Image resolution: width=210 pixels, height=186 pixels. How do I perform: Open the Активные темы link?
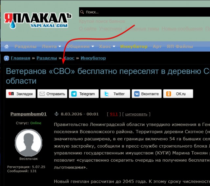(x=142, y=29)
